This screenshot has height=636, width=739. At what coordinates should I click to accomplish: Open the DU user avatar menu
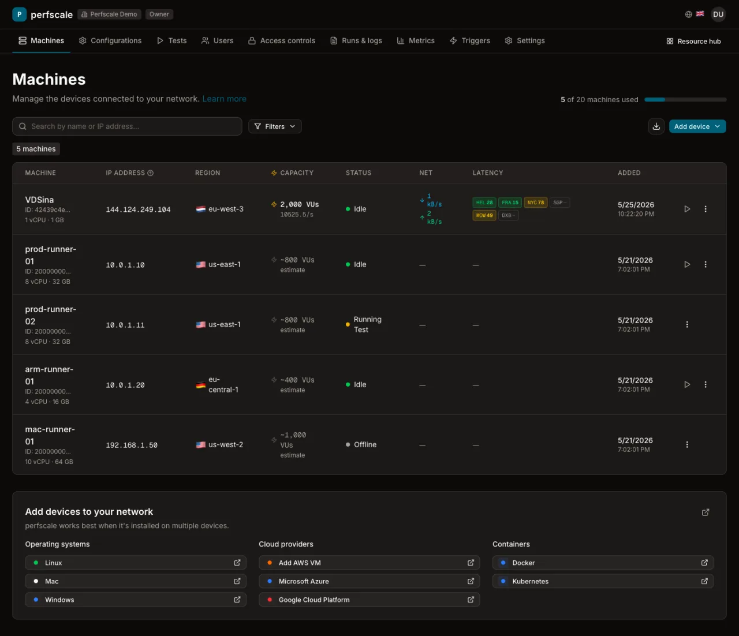click(718, 14)
